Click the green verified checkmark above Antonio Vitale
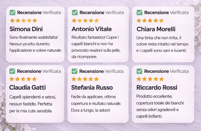201x131 pixels. click(75, 12)
